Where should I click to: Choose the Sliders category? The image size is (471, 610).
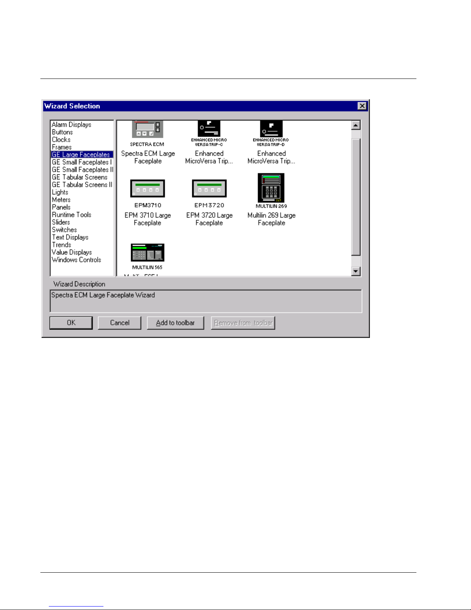click(x=61, y=222)
